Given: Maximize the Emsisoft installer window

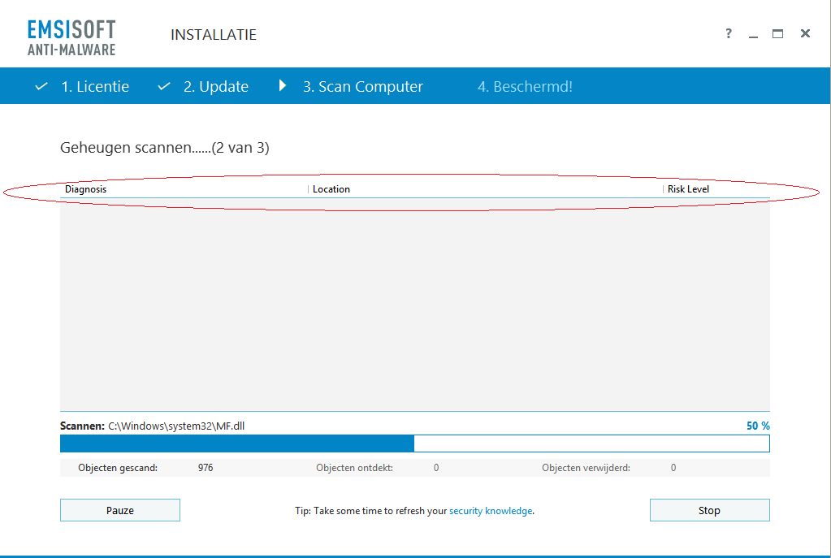Looking at the screenshot, I should (x=777, y=34).
